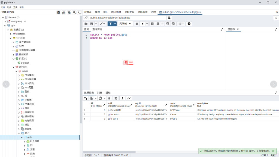Switch to the 消息 tab
This screenshot has width=279, height=157.
coord(100,93)
